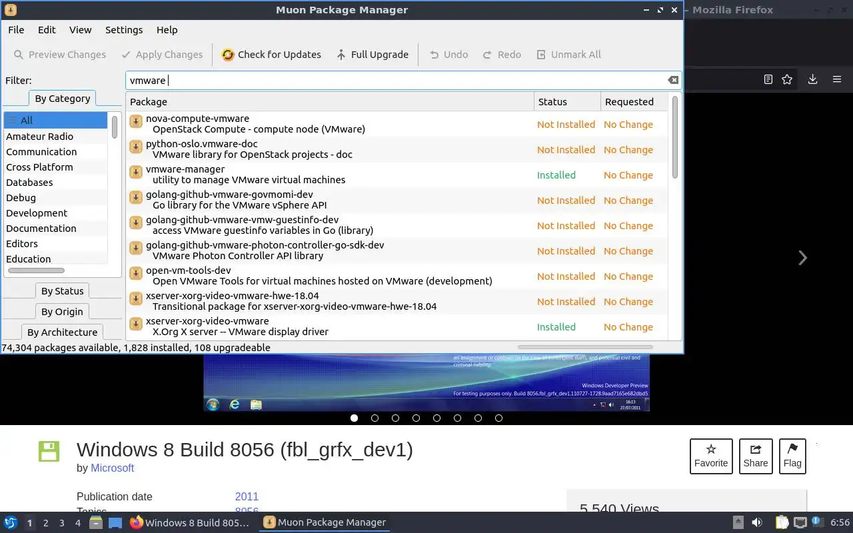Click Check for Updates in toolbar
The height and width of the screenshot is (533, 853).
tap(271, 55)
